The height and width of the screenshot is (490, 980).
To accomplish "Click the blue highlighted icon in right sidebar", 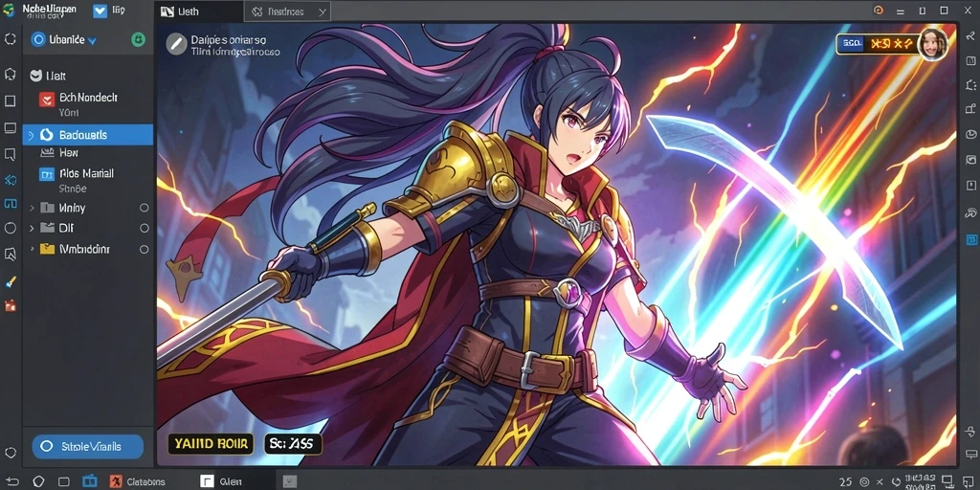I will [971, 239].
